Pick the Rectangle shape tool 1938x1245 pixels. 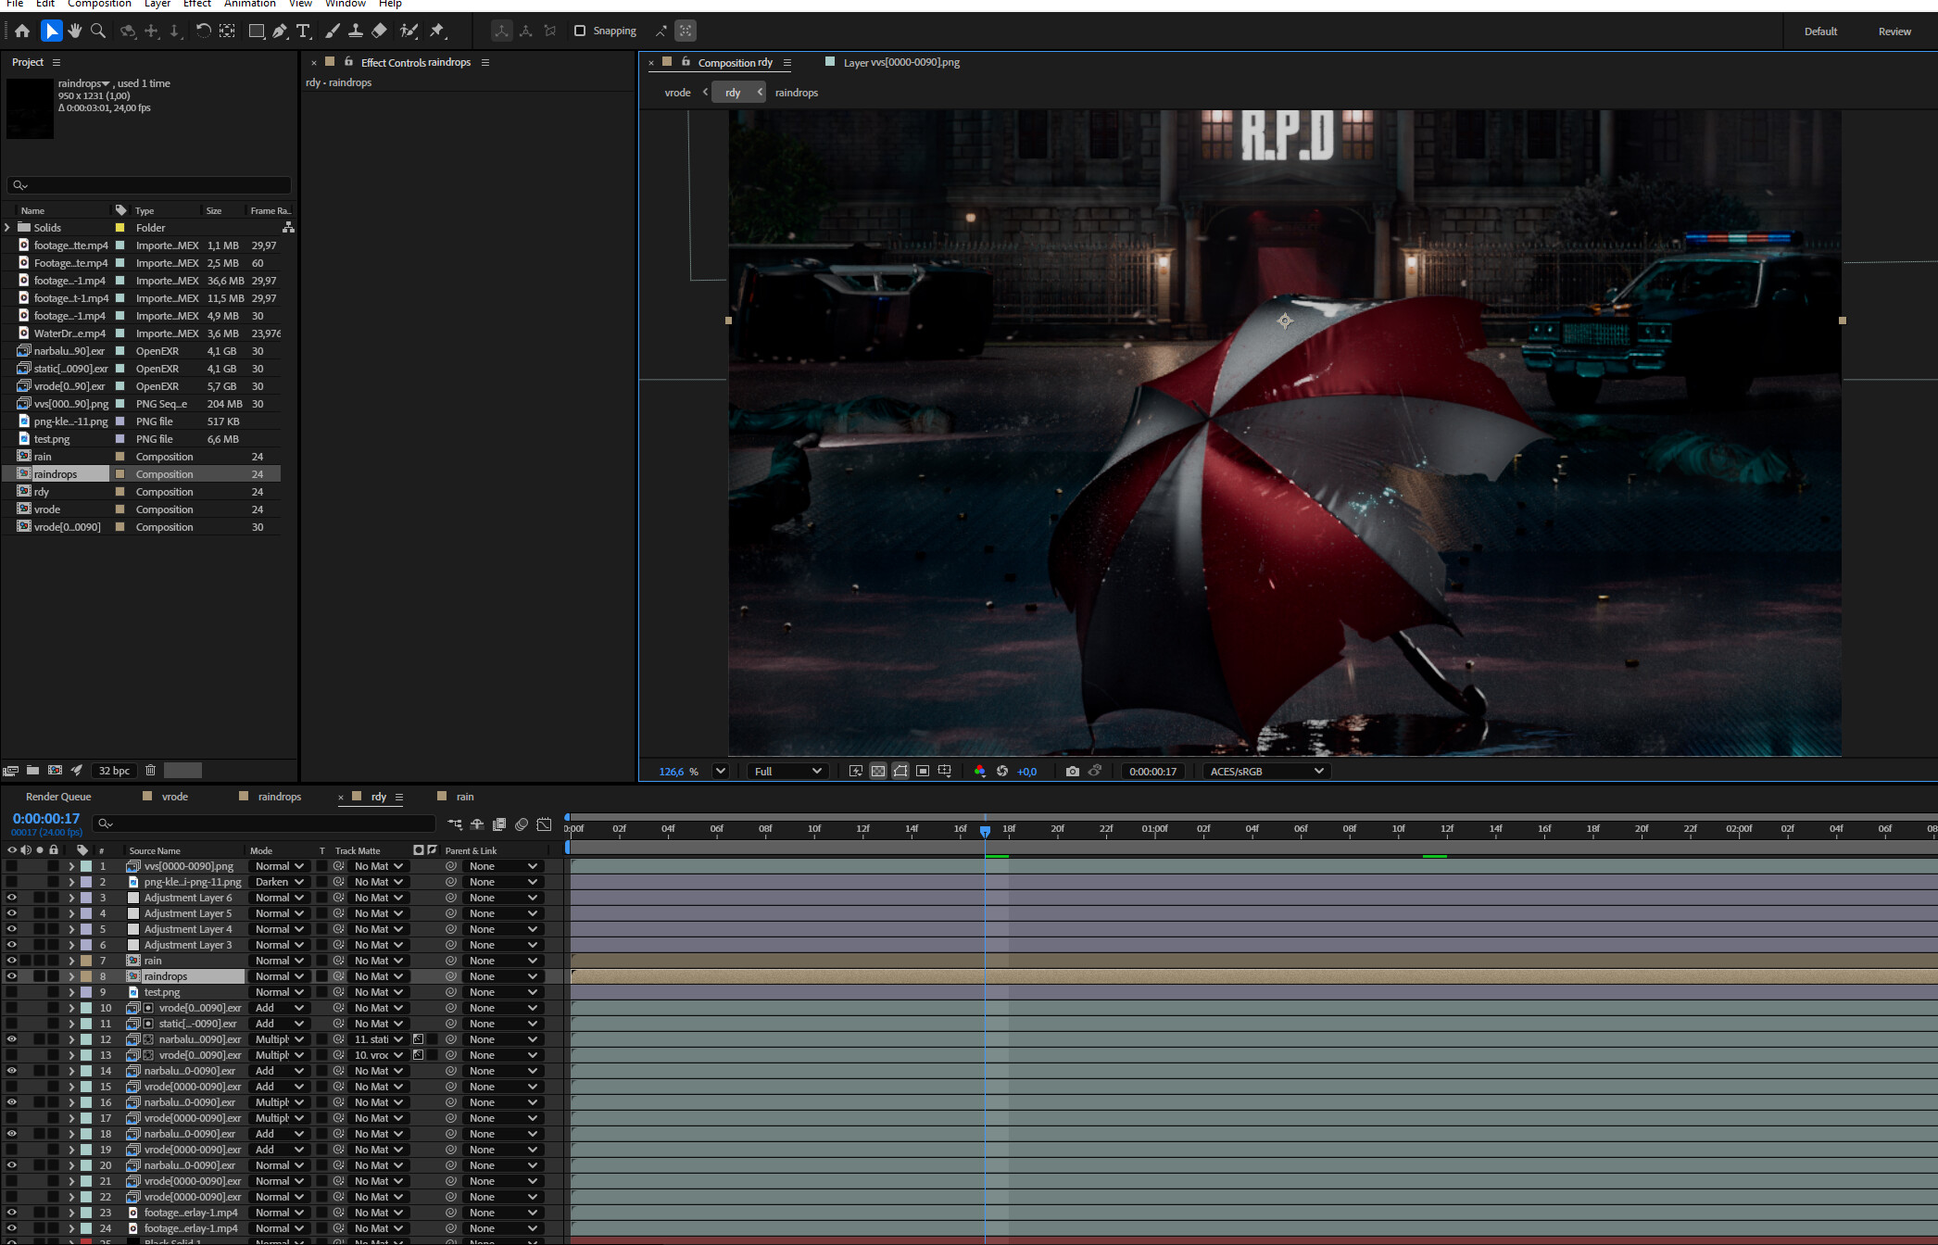(257, 31)
